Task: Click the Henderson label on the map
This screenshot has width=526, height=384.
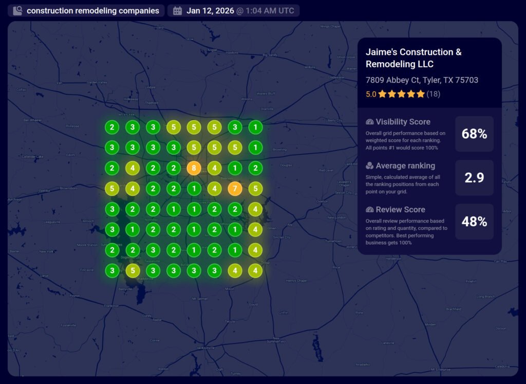Action: point(392,259)
